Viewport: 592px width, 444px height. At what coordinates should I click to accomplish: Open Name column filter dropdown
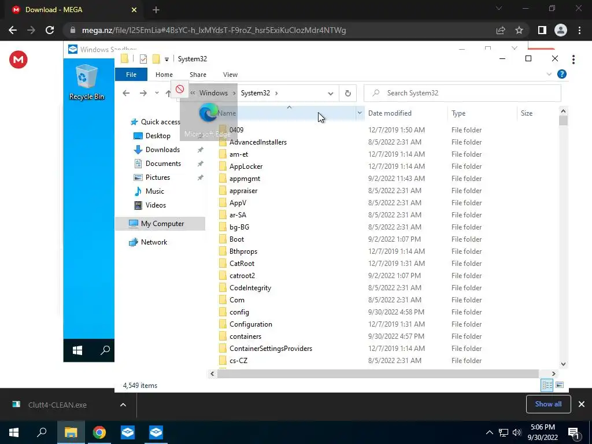360,113
